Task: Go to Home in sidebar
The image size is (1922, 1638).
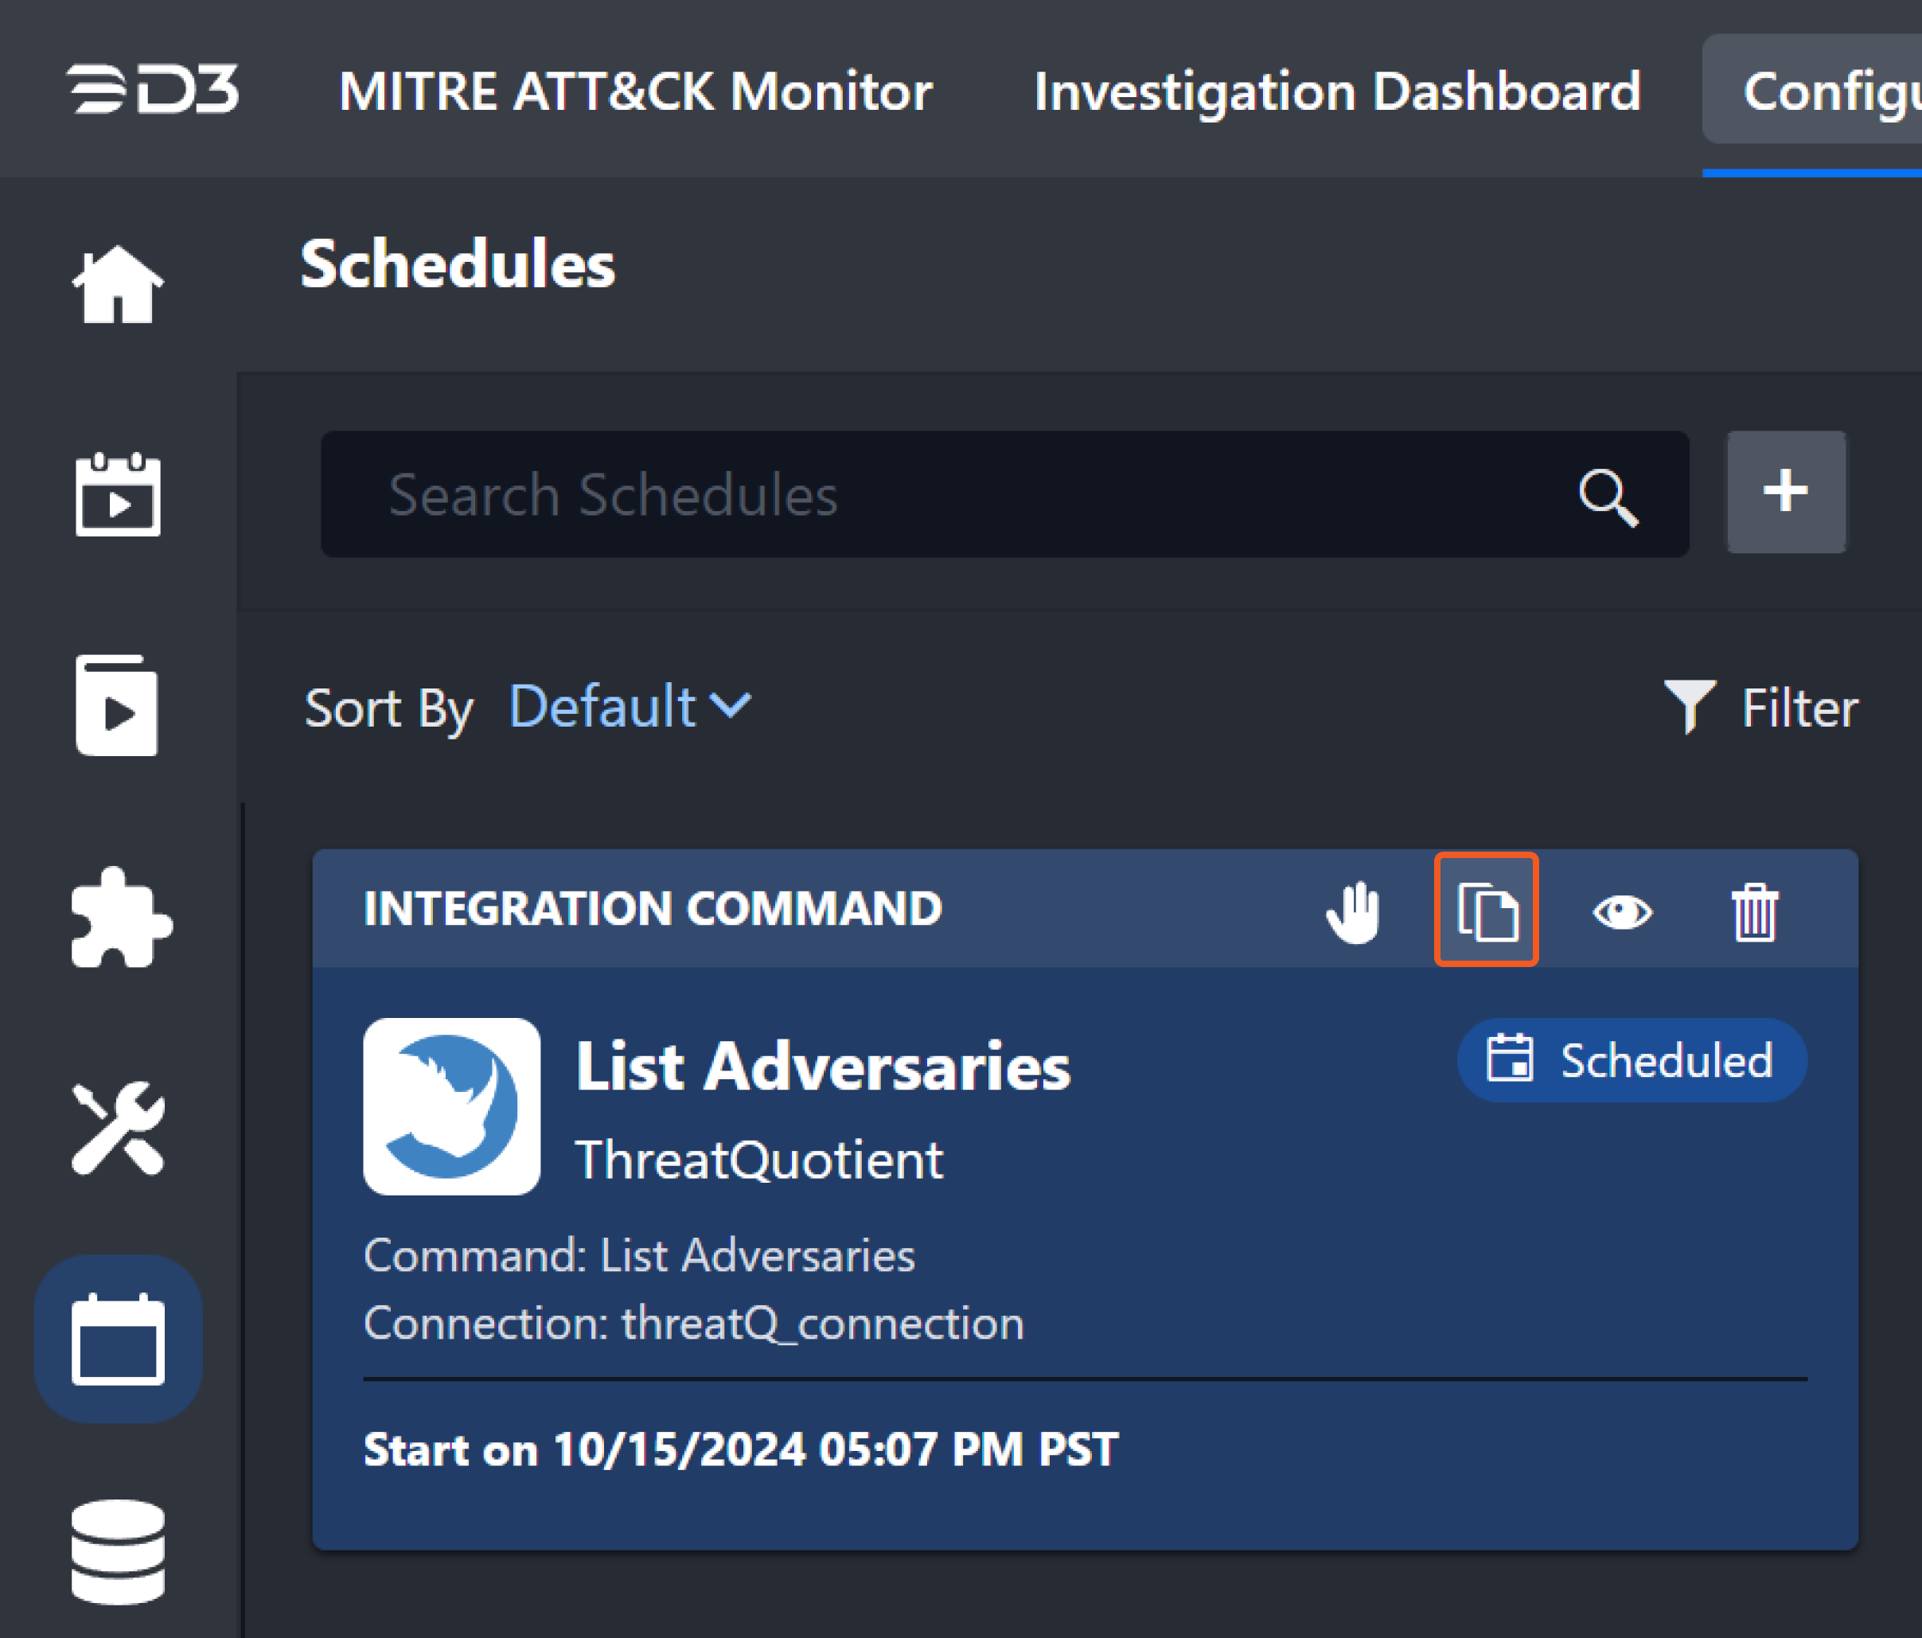Action: coord(118,285)
